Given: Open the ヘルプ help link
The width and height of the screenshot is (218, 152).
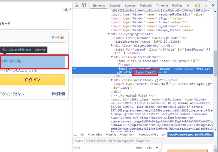Looking at the screenshot, I should click(66, 10).
